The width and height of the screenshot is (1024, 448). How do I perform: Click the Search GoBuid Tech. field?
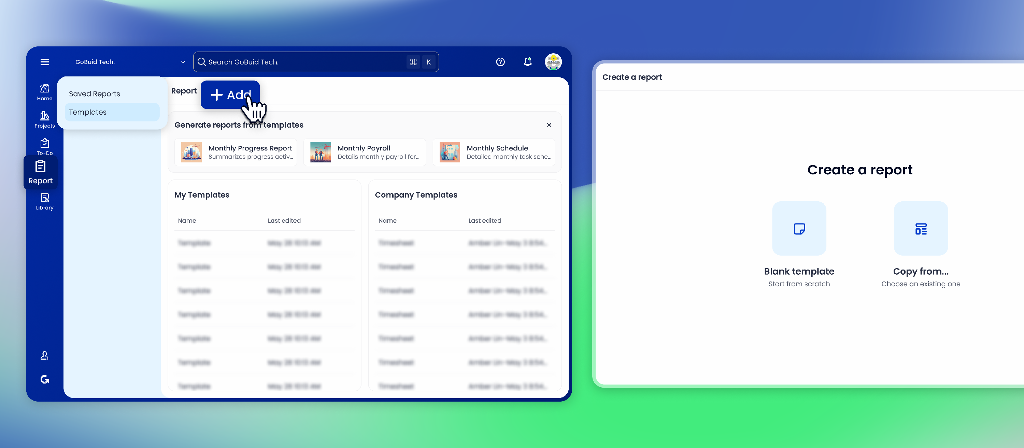tap(316, 62)
